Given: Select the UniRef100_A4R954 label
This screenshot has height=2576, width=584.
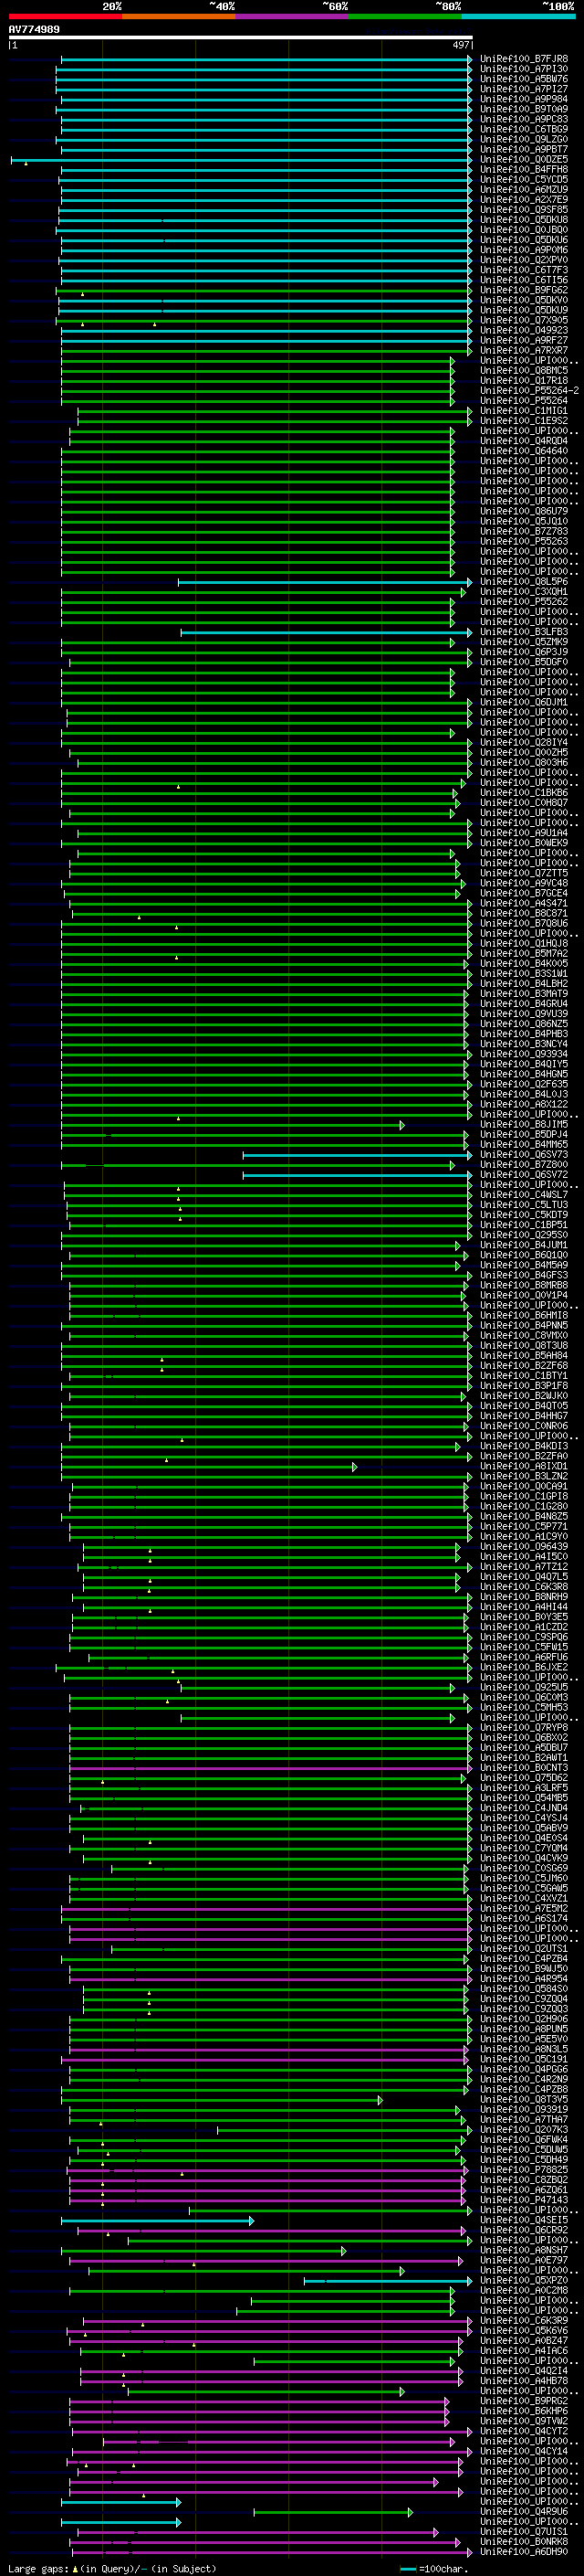Looking at the screenshot, I should pos(523,1979).
